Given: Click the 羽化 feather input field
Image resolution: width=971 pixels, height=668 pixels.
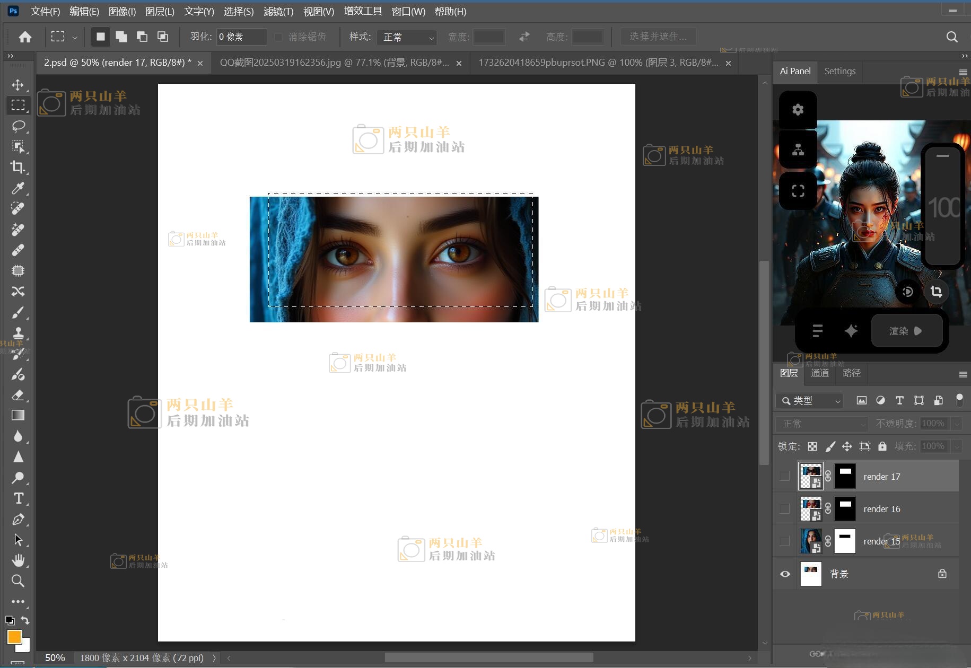Looking at the screenshot, I should pyautogui.click(x=241, y=37).
